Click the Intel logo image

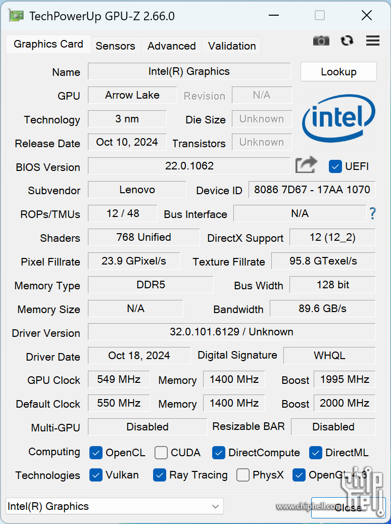tap(338, 118)
